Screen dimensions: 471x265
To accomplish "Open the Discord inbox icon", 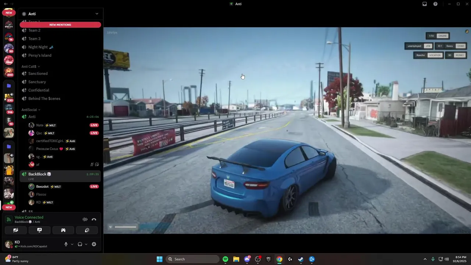I will coord(425,4).
